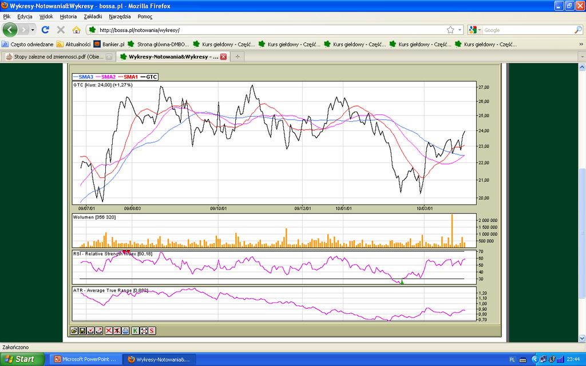Open the Bankier.pl bookmark

(109, 44)
